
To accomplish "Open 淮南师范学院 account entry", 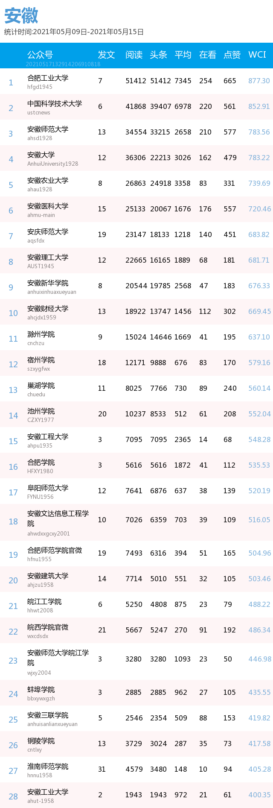I will pos(48,766).
